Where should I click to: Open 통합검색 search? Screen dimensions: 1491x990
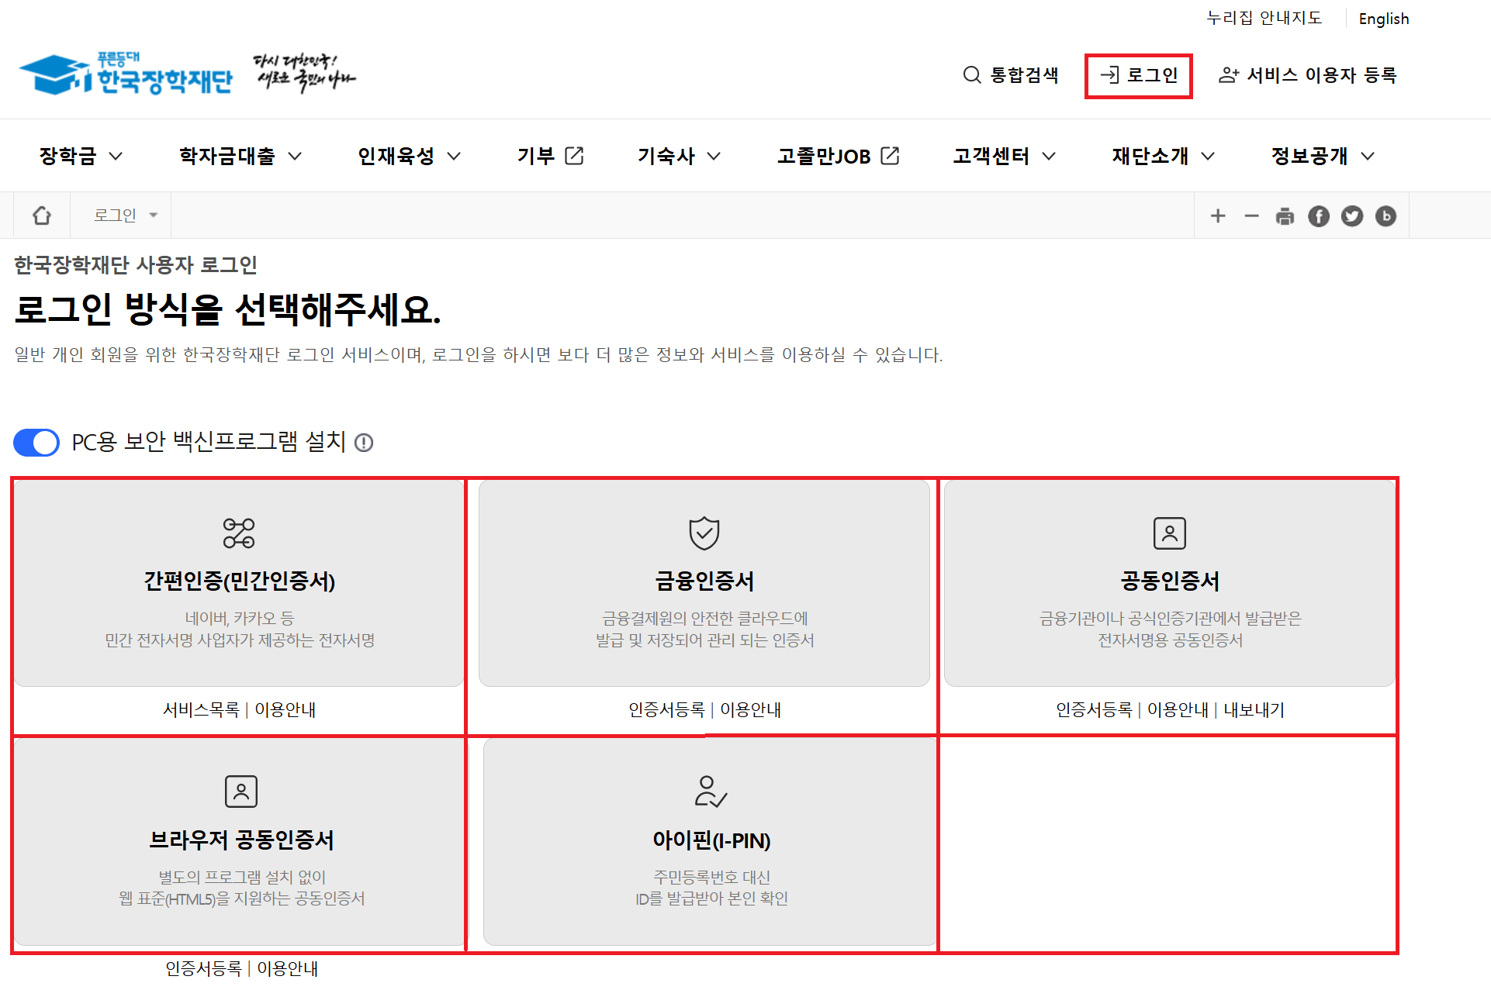tap(1011, 75)
